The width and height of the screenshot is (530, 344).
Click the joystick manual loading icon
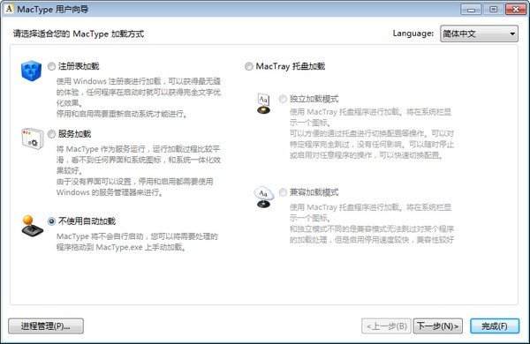[x=32, y=226]
